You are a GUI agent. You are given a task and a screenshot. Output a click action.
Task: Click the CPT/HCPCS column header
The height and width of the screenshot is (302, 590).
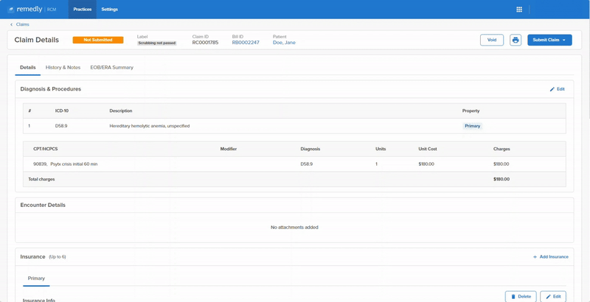tap(46, 149)
